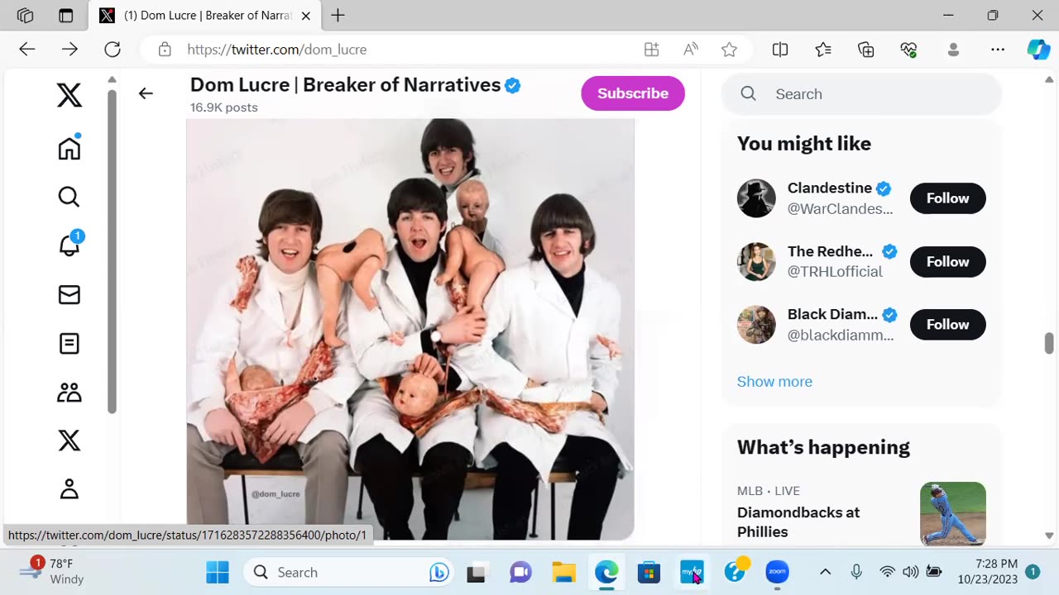Click taskbar Search box
1059x595 pixels.
[x=350, y=572]
